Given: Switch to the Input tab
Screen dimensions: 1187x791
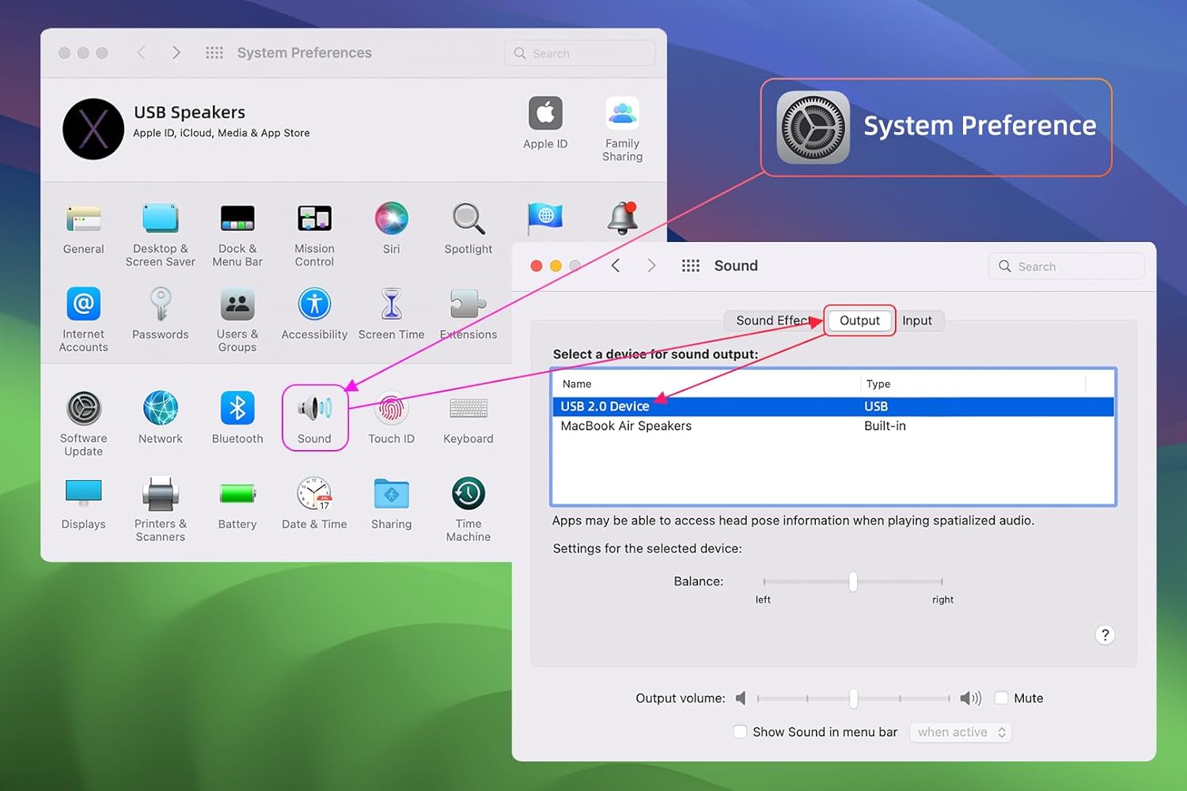Looking at the screenshot, I should point(916,320).
